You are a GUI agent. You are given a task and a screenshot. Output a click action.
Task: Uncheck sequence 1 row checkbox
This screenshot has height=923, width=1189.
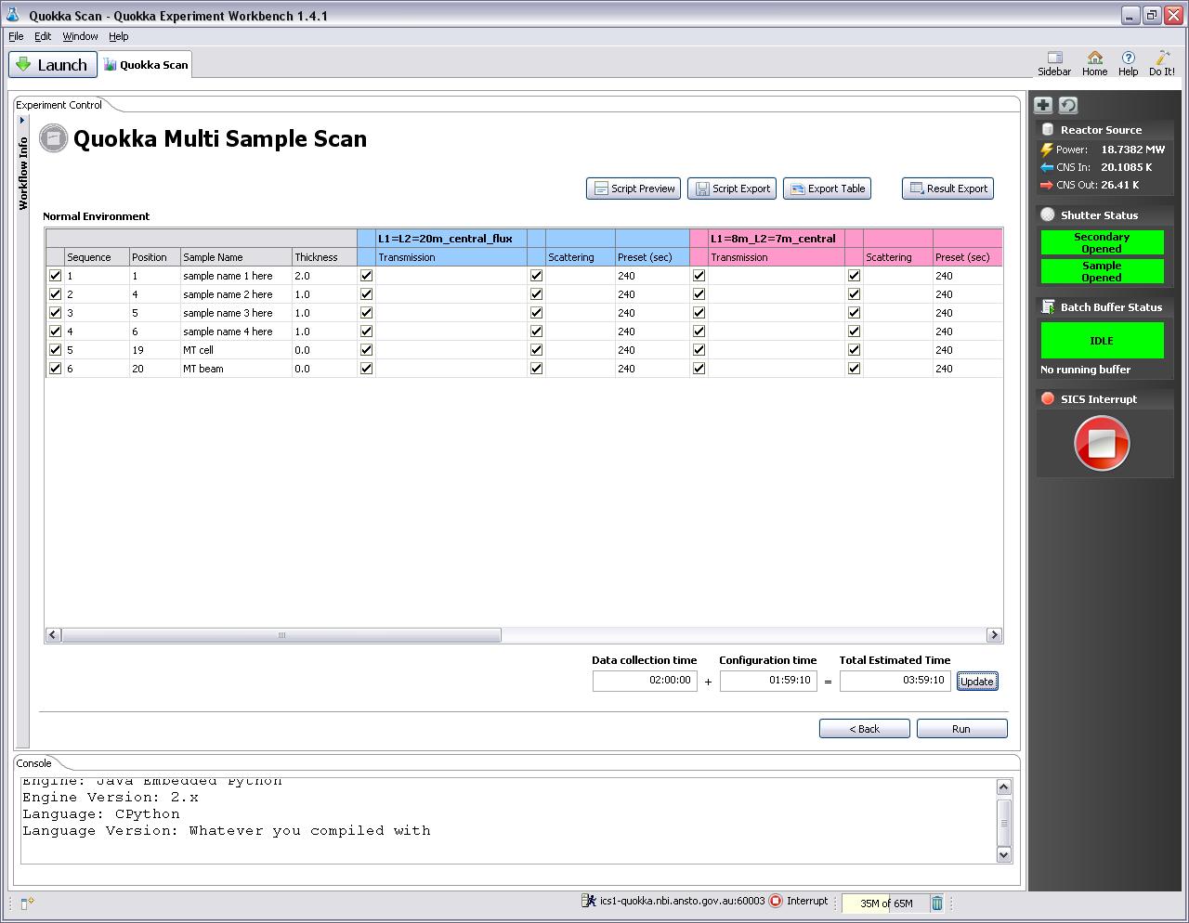(x=55, y=276)
